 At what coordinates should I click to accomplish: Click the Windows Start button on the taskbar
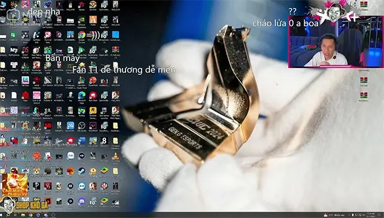click(2, 215)
